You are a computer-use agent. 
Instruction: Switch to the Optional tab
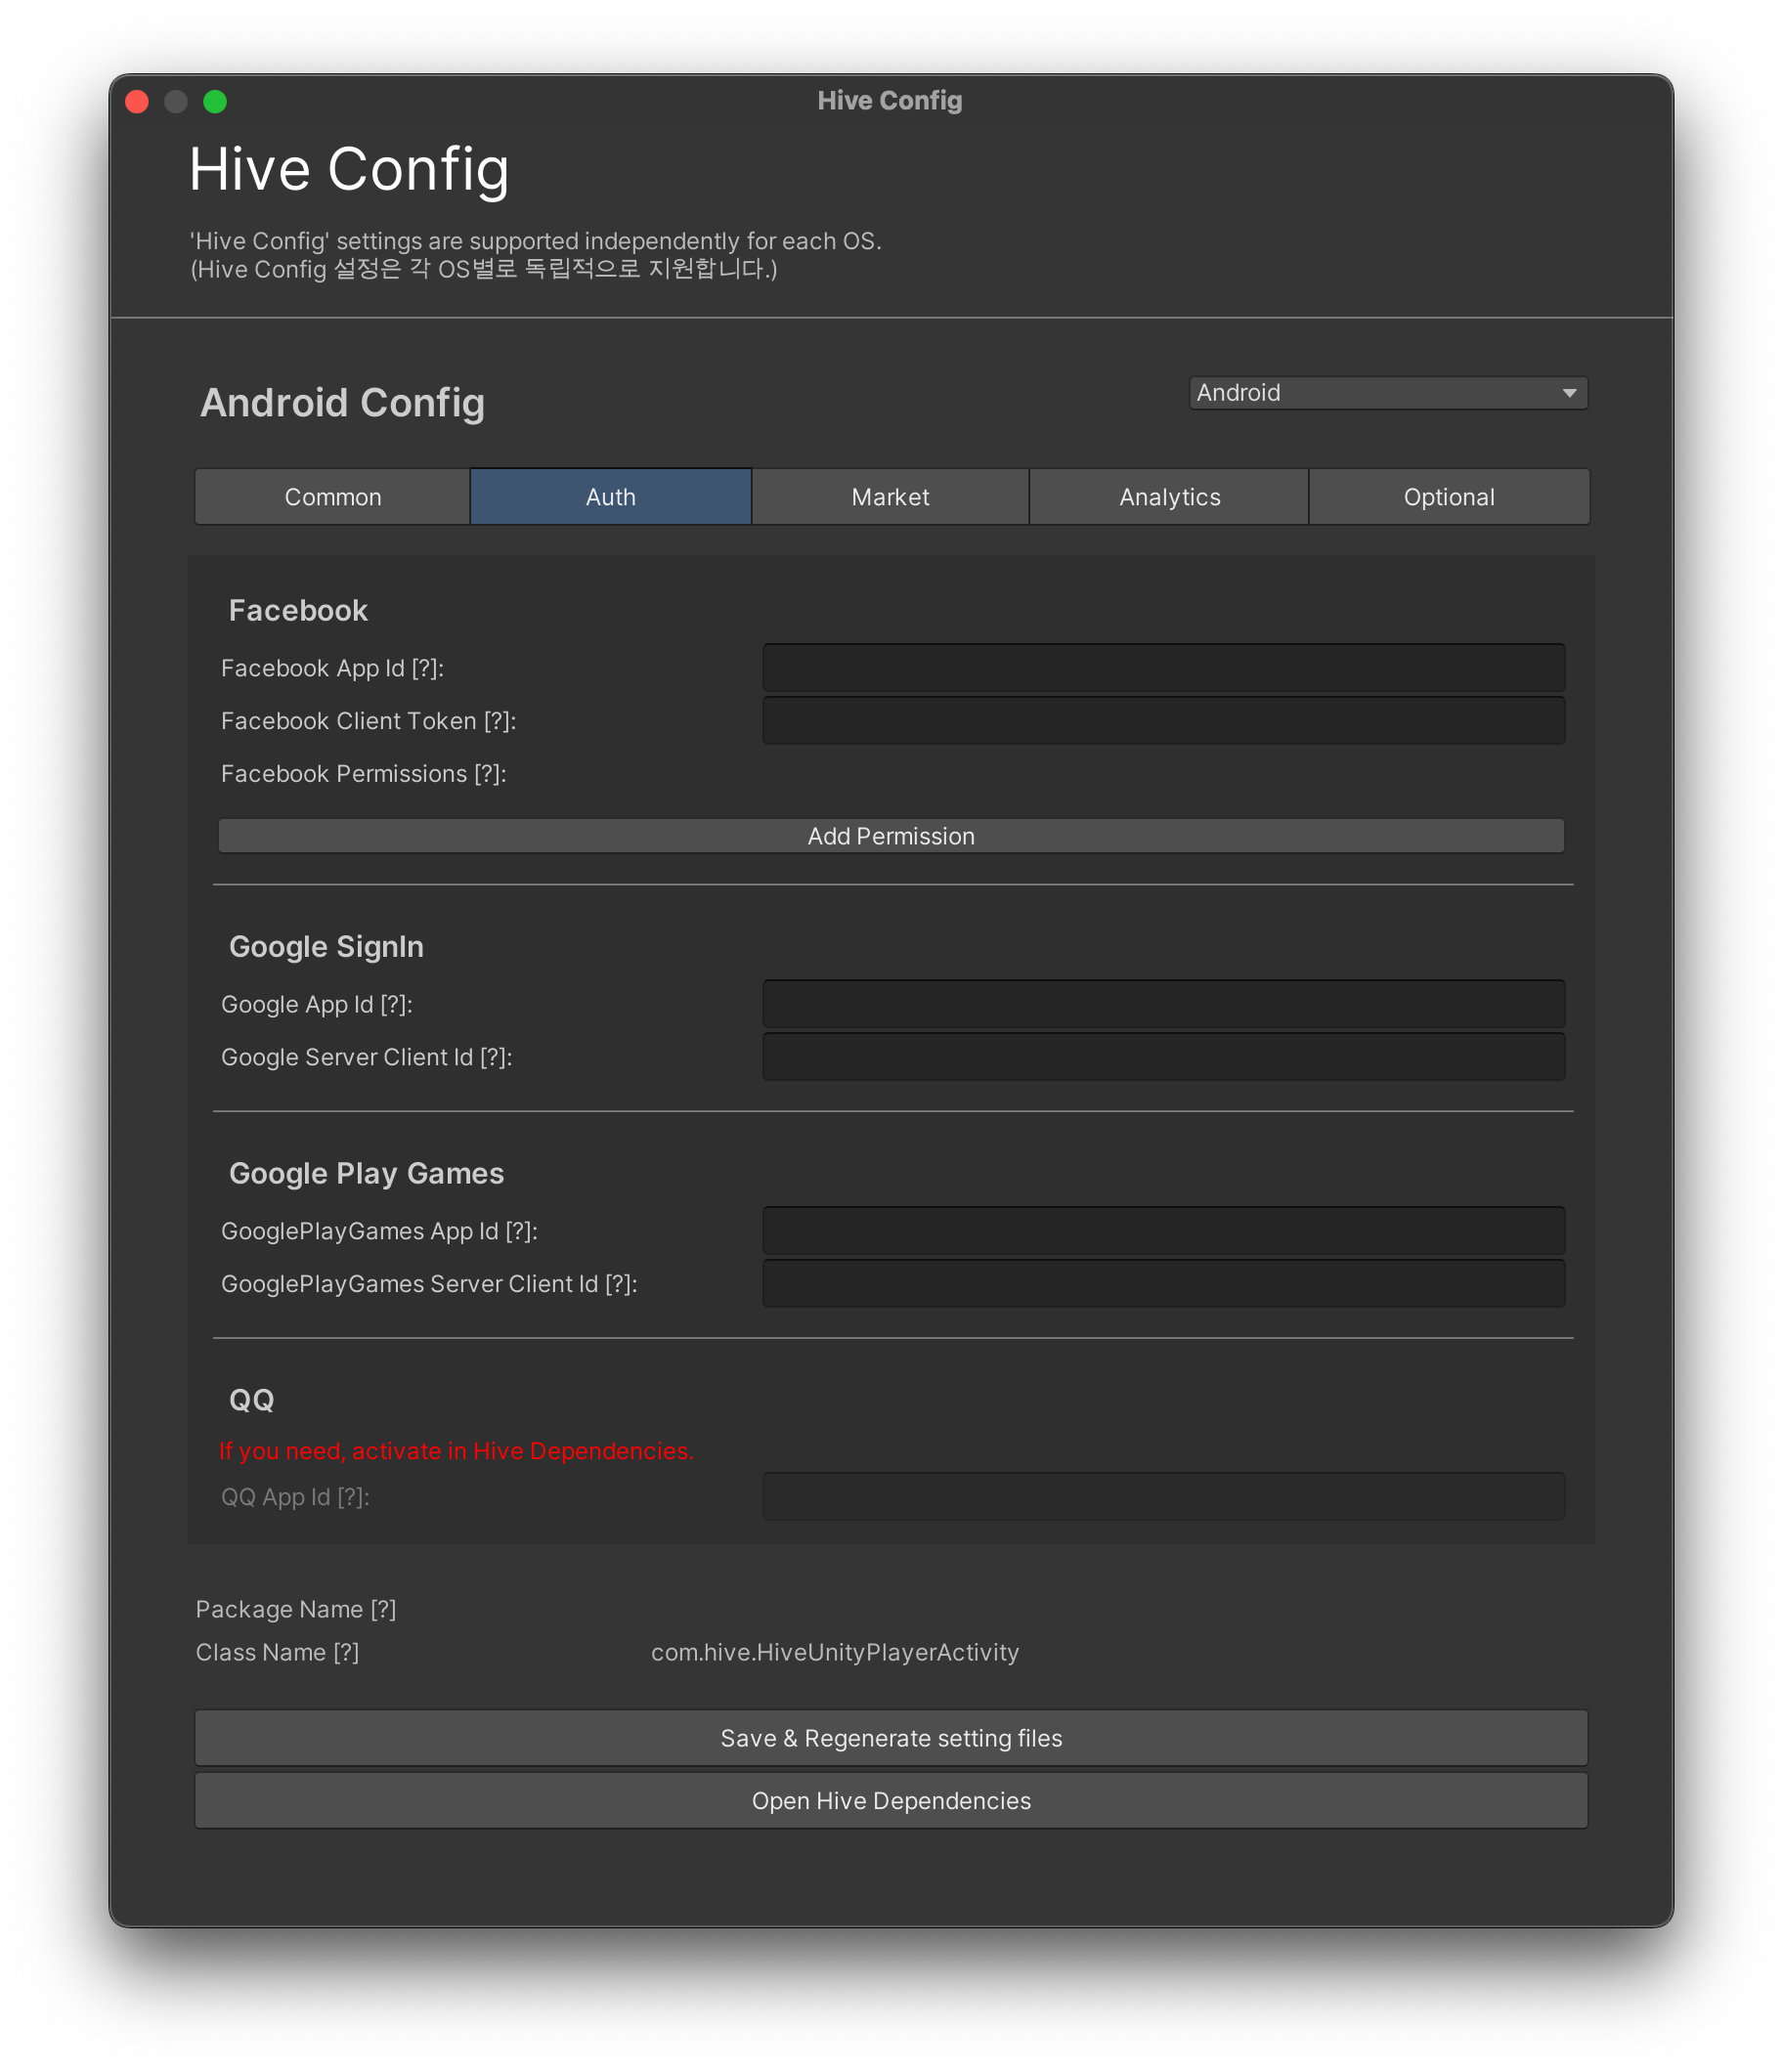click(1448, 497)
